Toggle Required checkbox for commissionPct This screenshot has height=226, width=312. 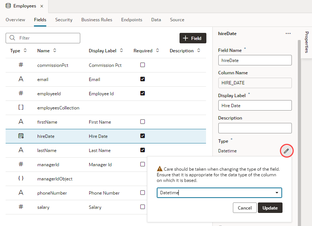[142, 65]
